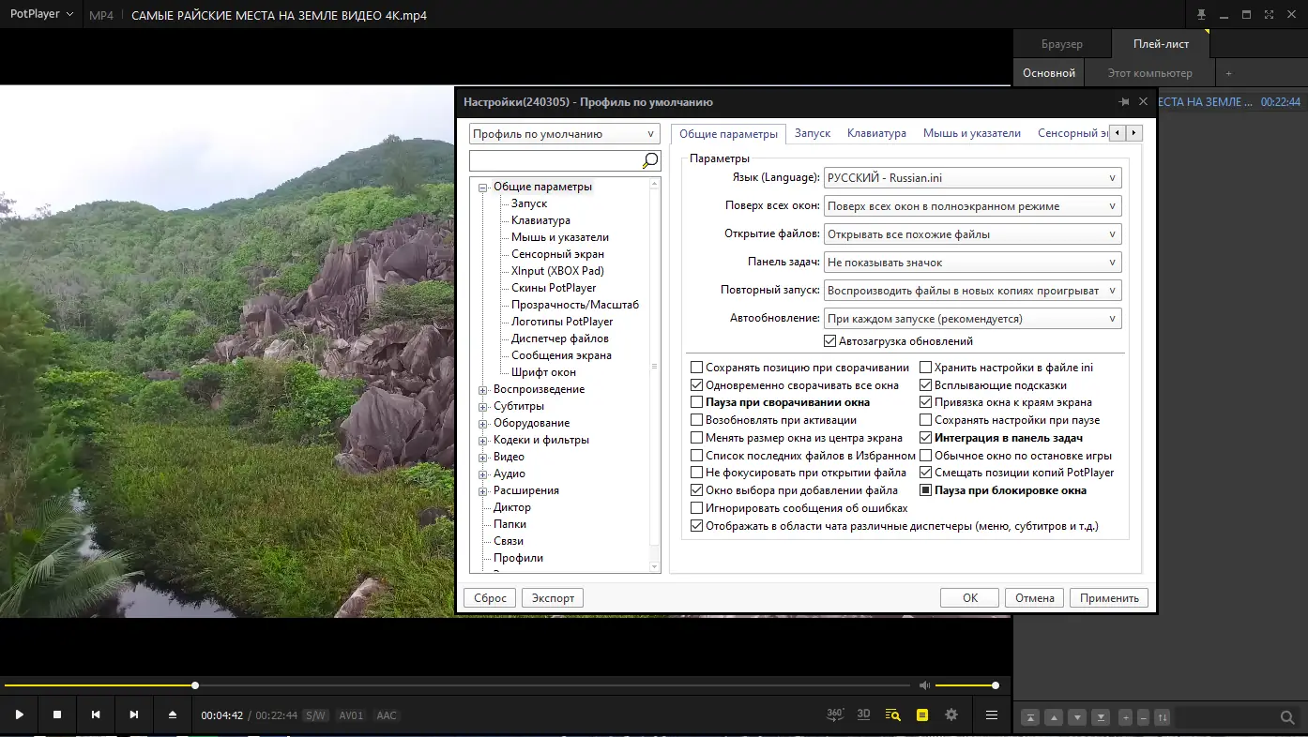The image size is (1308, 737).
Task: Open the 'Язык (Language)' dropdown
Action: click(973, 177)
